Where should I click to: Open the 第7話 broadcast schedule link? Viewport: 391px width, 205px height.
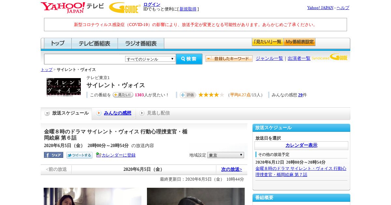tap(301, 171)
